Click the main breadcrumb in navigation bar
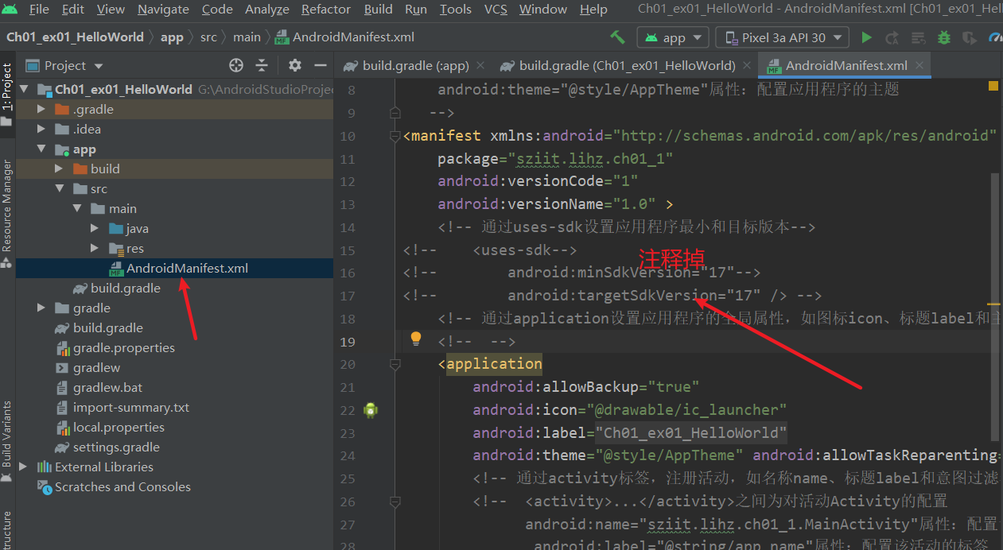Viewport: 1003px width, 550px height. 247,37
